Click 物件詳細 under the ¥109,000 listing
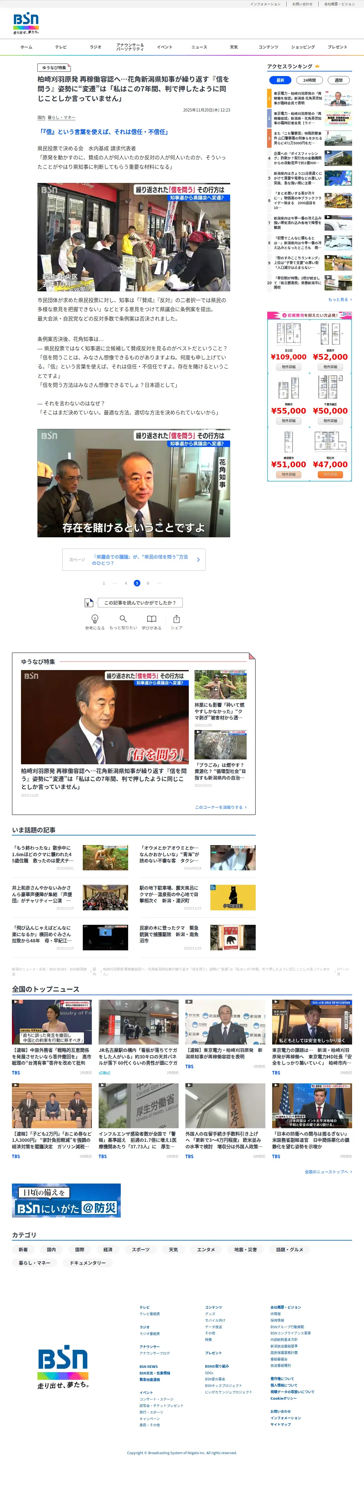This screenshot has width=364, height=1497. click(289, 367)
